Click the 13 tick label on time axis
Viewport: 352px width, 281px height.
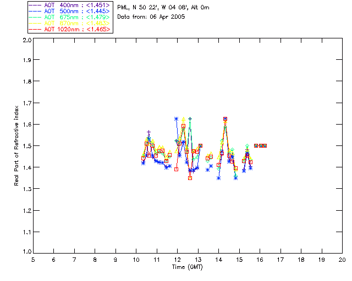coord(198,260)
